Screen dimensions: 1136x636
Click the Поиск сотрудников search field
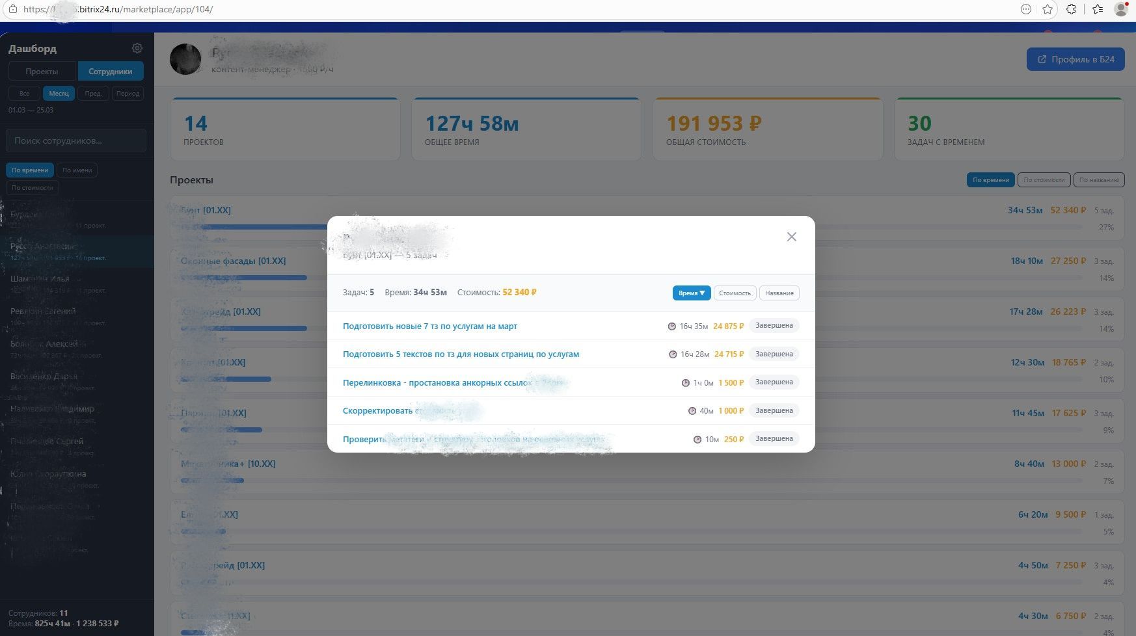[75, 140]
